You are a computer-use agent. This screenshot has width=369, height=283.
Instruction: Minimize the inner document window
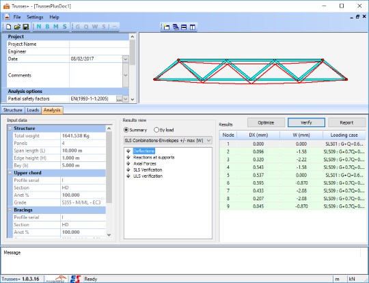352,17
